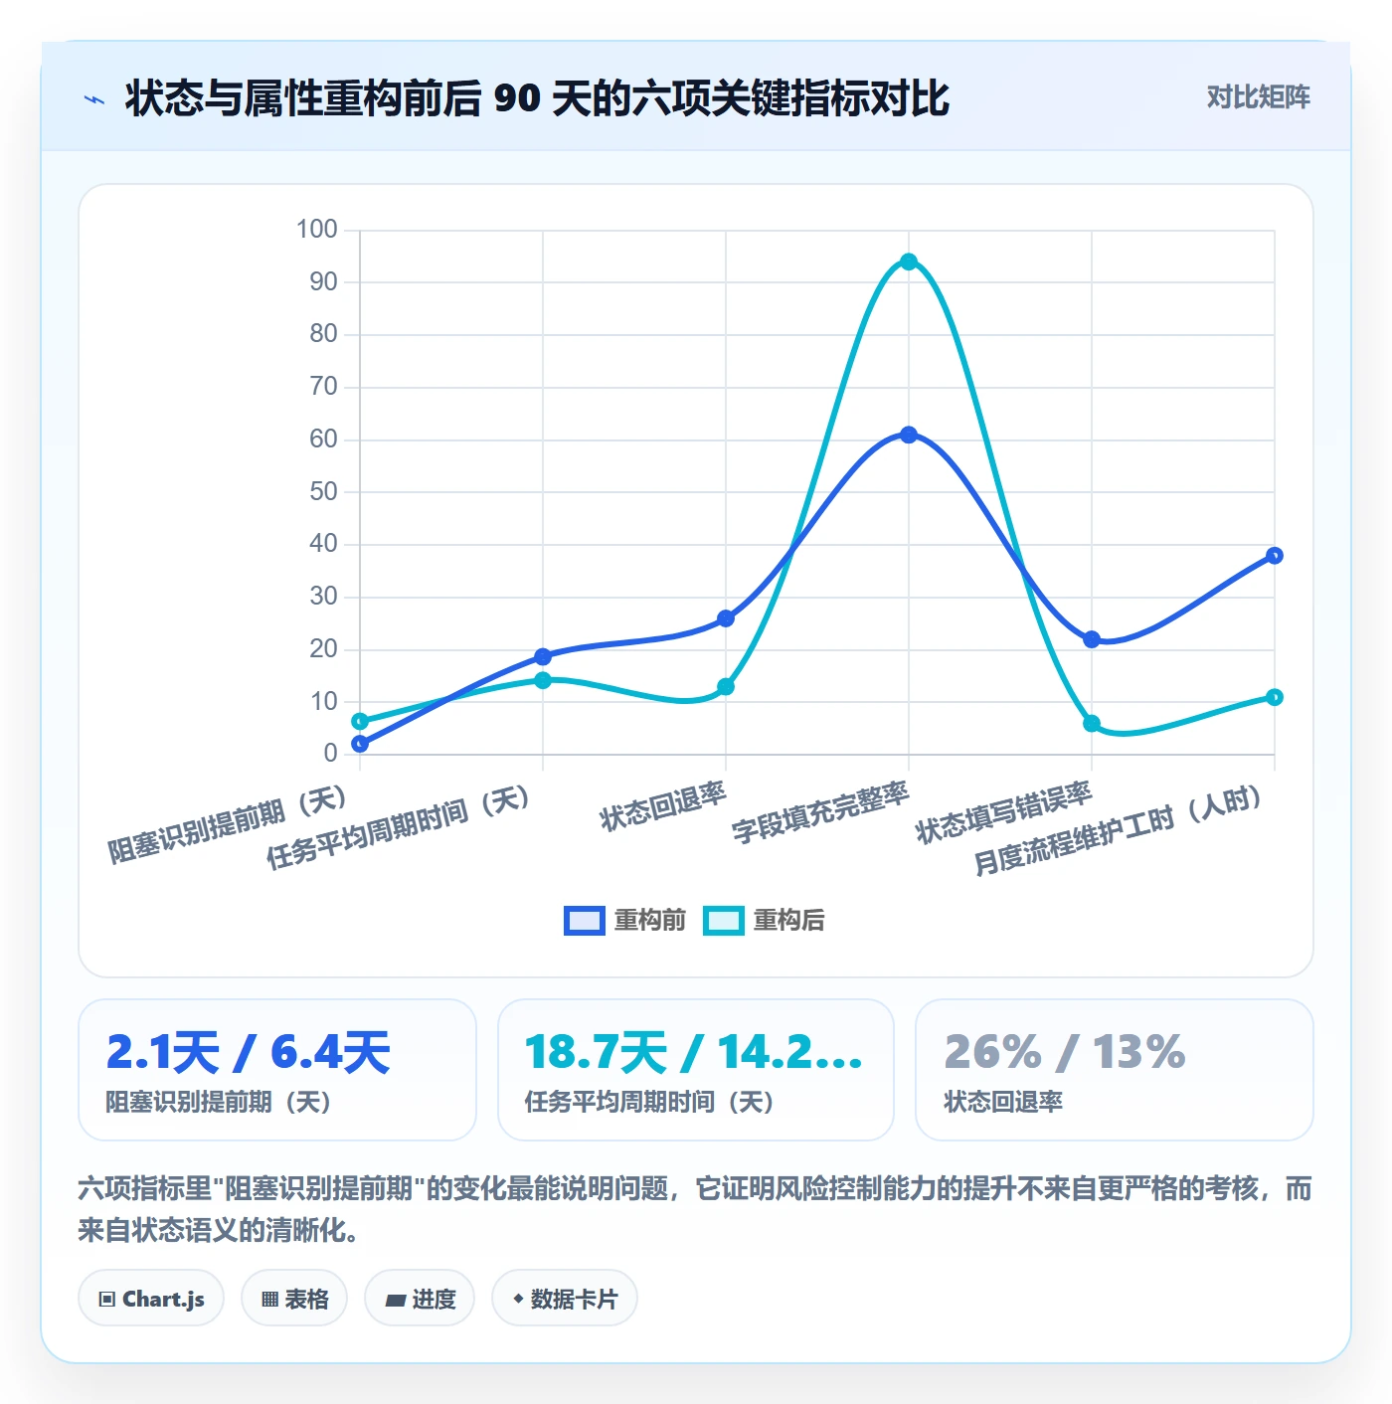Screen dimensions: 1392x1404
Task: Open the 18.7天 / 14.2 data card
Action: tap(696, 1070)
